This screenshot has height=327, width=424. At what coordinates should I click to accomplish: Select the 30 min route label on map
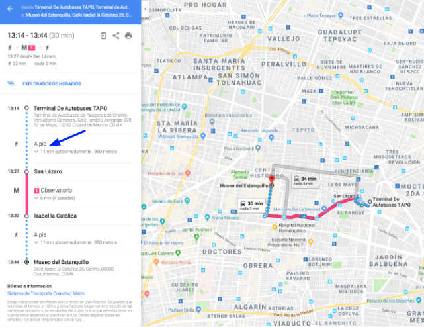pyautogui.click(x=252, y=205)
